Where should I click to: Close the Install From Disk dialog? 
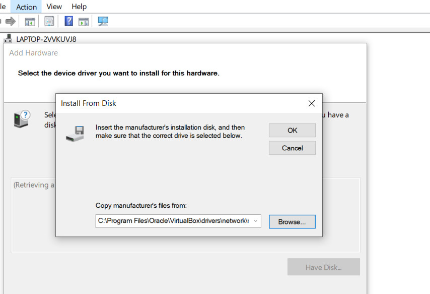click(x=312, y=103)
